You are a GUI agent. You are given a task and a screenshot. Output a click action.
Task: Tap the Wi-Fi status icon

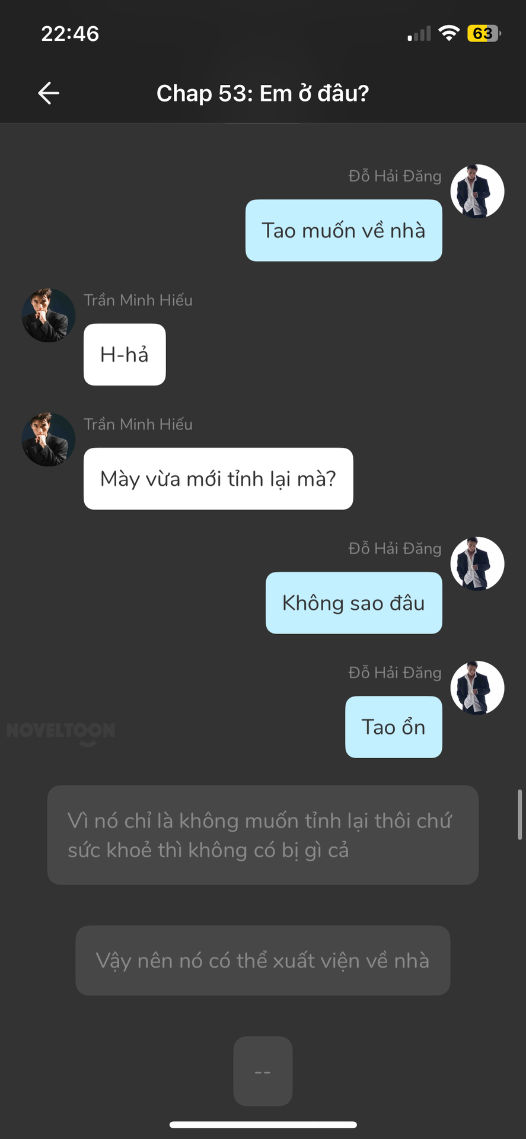450,33
